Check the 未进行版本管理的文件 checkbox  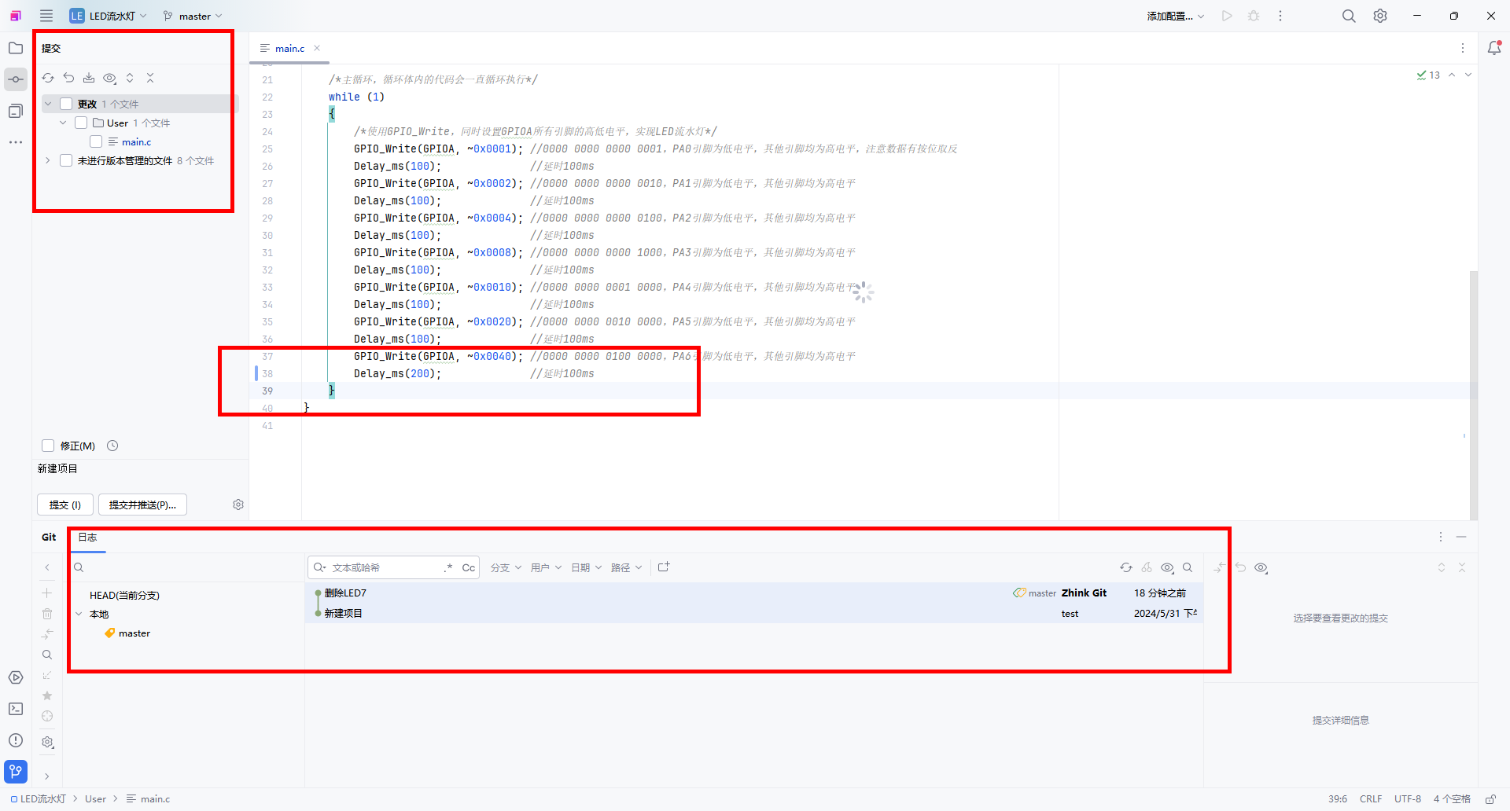pos(66,160)
